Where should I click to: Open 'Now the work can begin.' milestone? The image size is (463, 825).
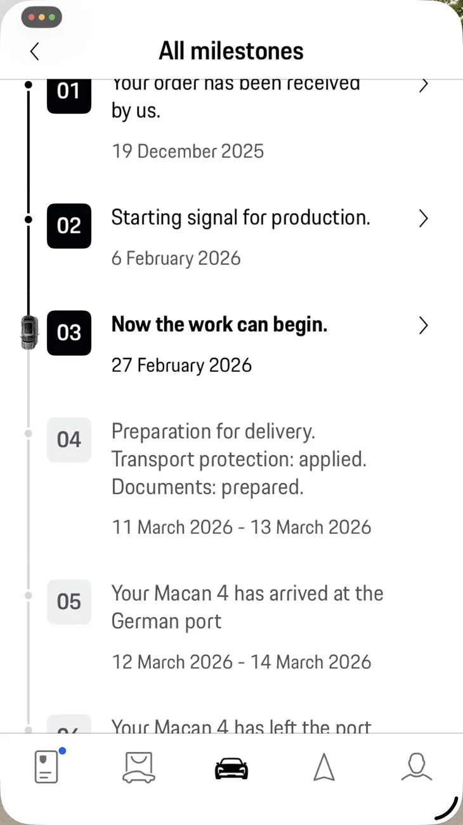pyautogui.click(x=219, y=325)
